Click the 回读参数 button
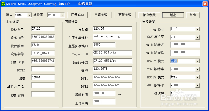The width and height of the screenshot is (209, 111). (101, 15)
